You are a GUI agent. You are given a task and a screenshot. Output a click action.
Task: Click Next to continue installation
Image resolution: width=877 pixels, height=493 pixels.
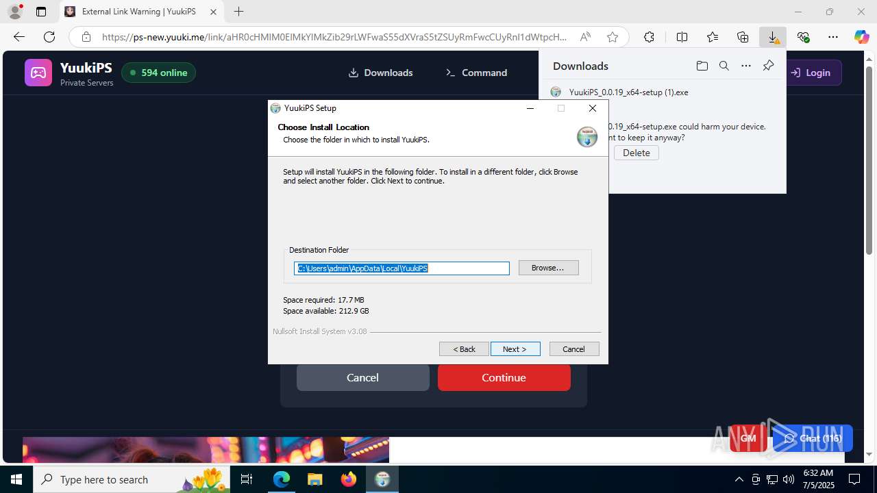click(515, 349)
